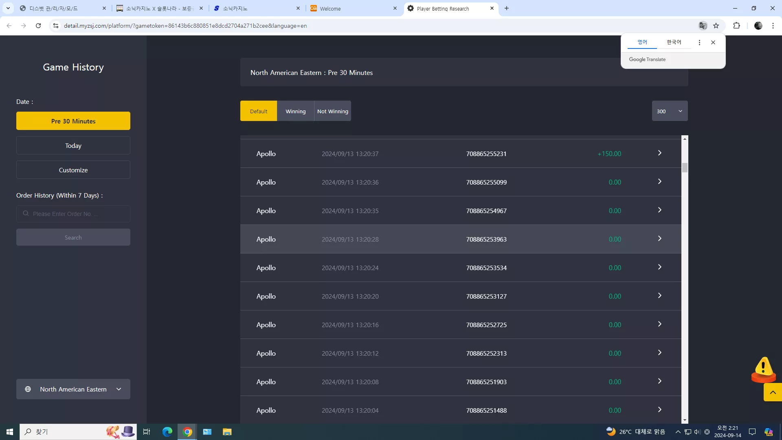Open the 300 page size dropdown
This screenshot has width=782, height=440.
coord(670,111)
